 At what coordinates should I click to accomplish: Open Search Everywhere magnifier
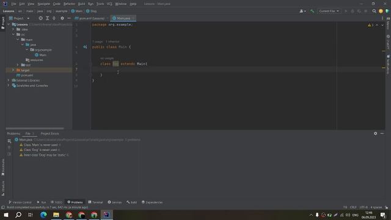(x=374, y=11)
